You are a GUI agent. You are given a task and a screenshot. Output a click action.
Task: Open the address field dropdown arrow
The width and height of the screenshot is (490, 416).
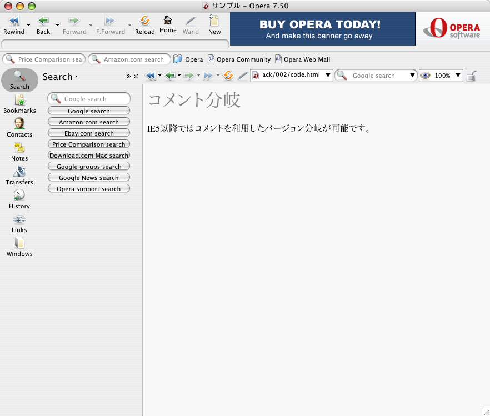click(328, 76)
